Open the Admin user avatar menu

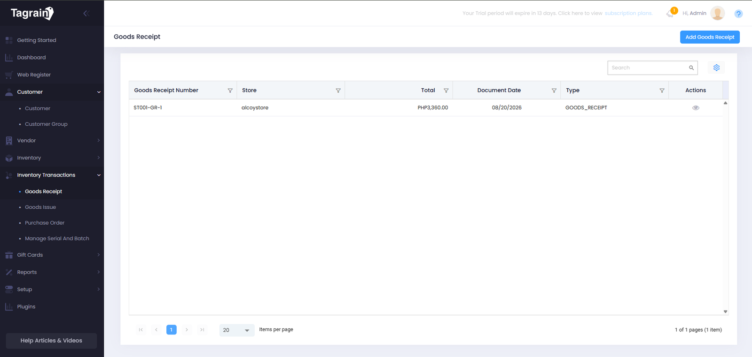717,13
